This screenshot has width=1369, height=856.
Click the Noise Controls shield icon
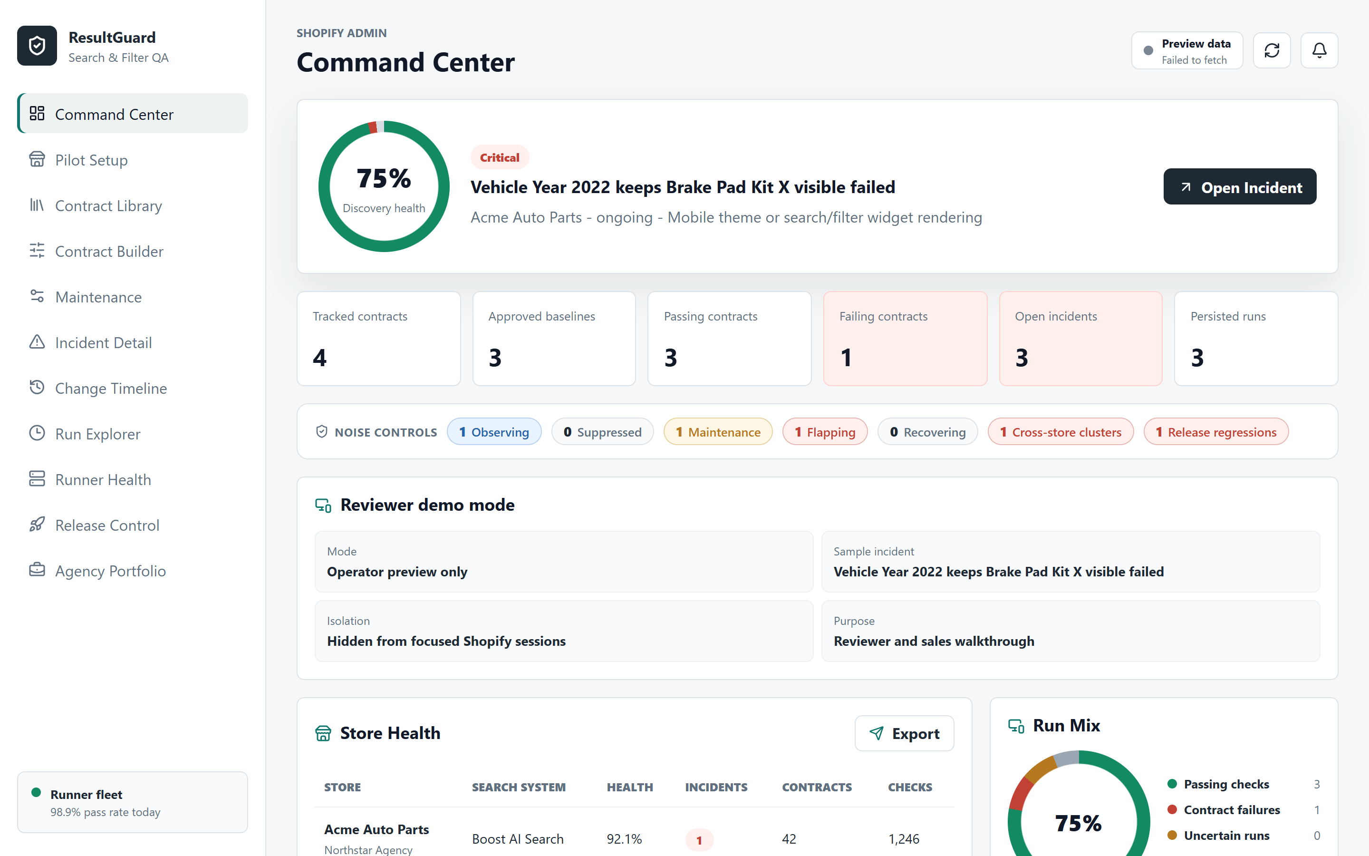(x=321, y=432)
